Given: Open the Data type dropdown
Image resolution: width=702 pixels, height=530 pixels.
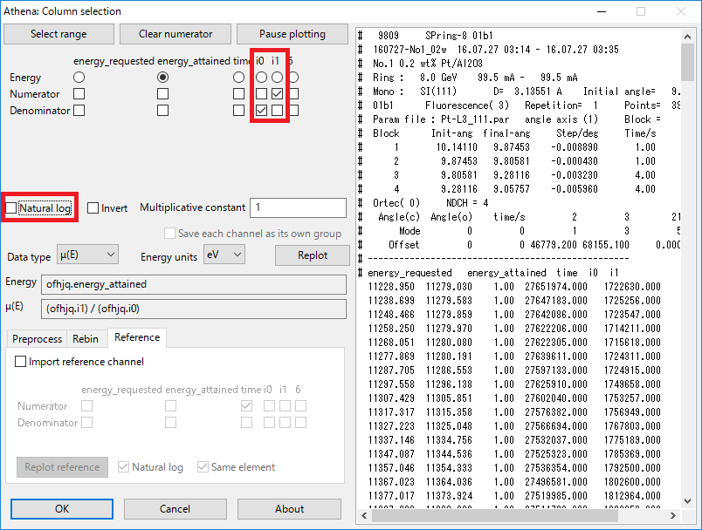Looking at the screenshot, I should click(87, 255).
